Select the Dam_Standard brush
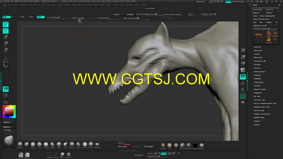 (72, 145)
